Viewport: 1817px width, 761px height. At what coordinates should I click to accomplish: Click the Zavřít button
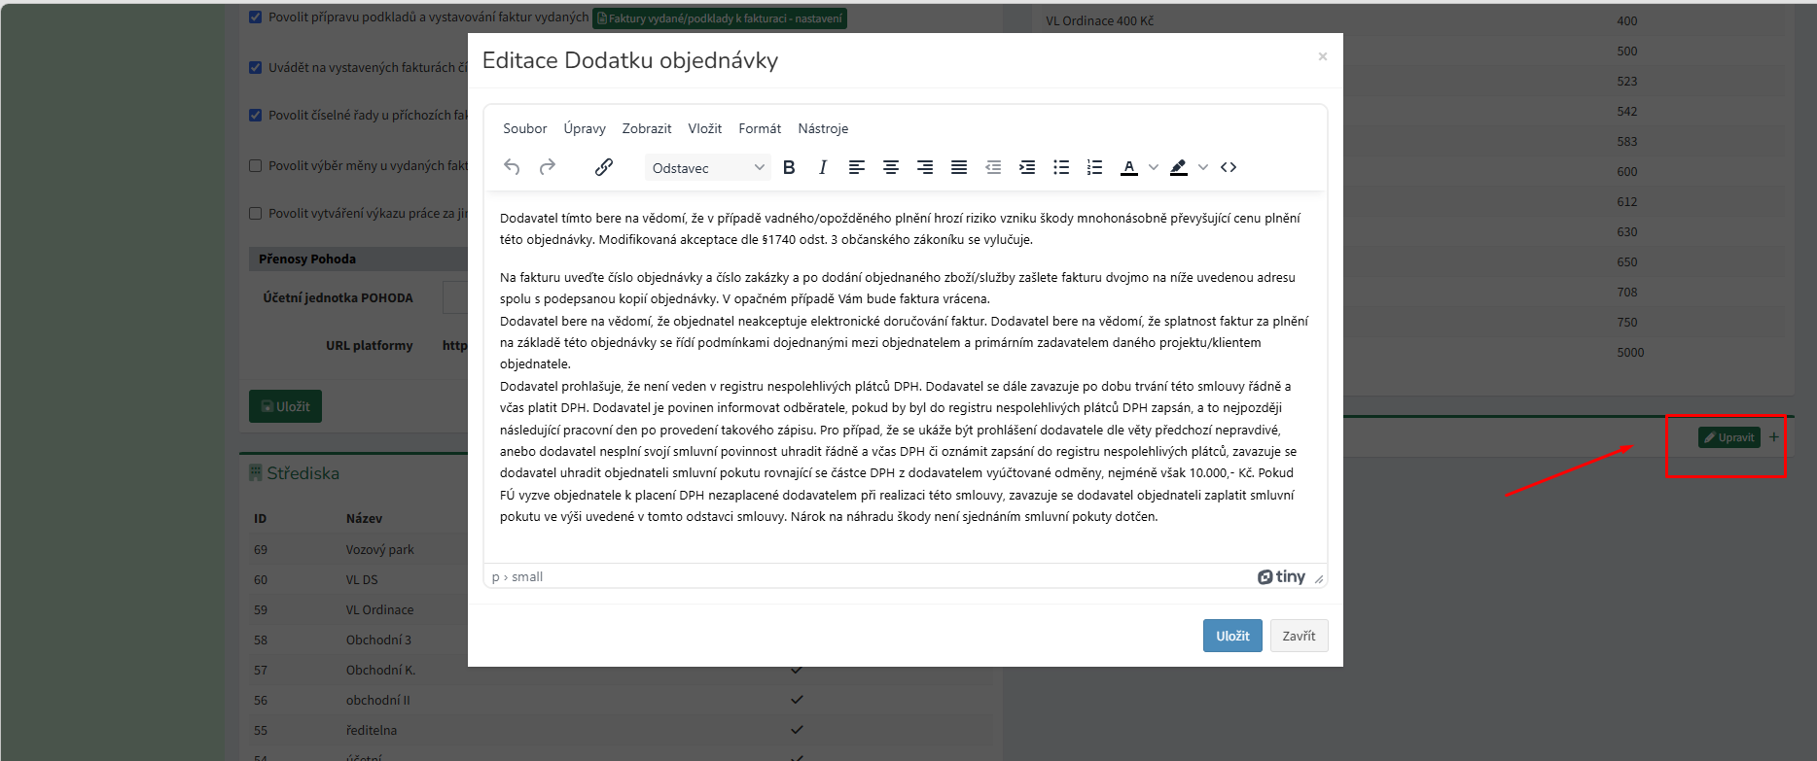(x=1299, y=636)
